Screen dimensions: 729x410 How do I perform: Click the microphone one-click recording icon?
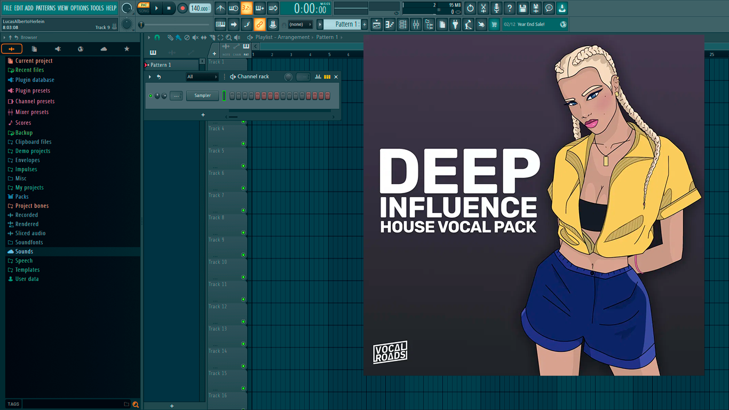point(496,8)
